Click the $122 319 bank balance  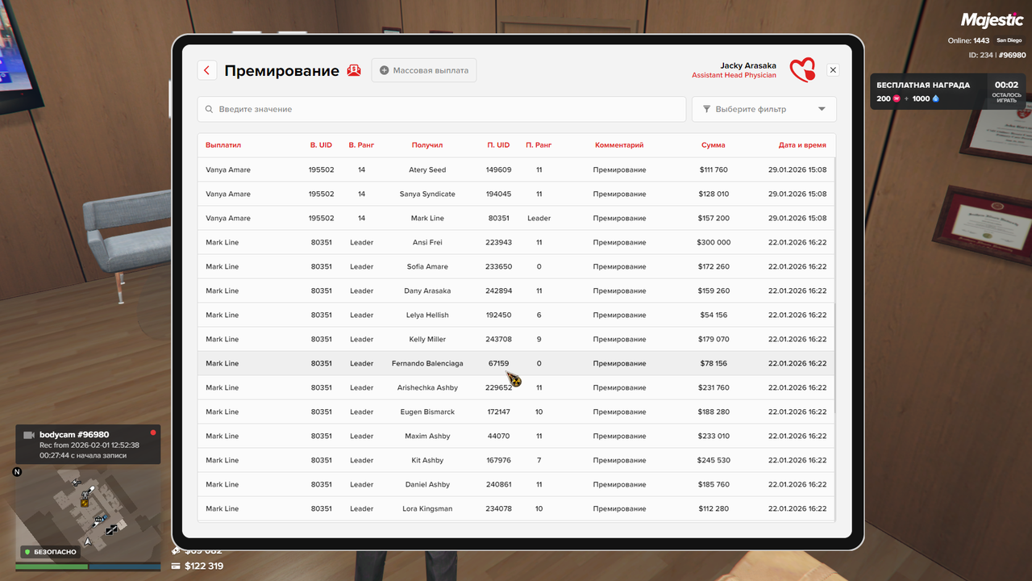tap(204, 566)
